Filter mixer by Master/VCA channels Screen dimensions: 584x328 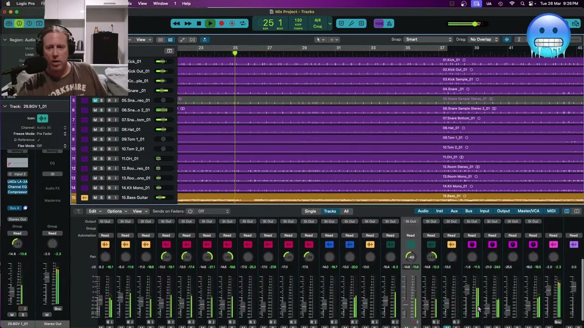(x=528, y=211)
